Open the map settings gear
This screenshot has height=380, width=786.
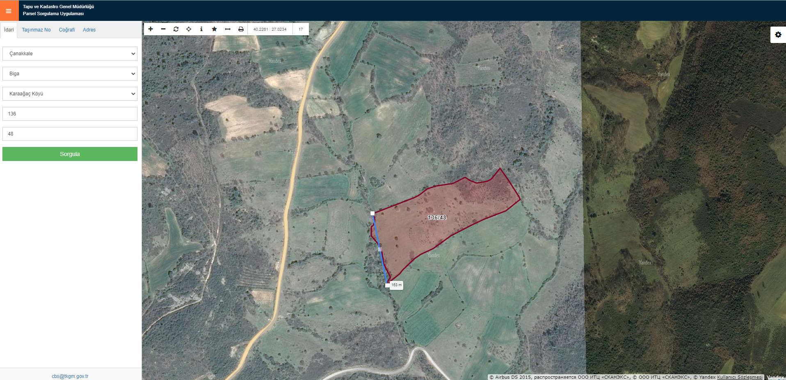[778, 35]
